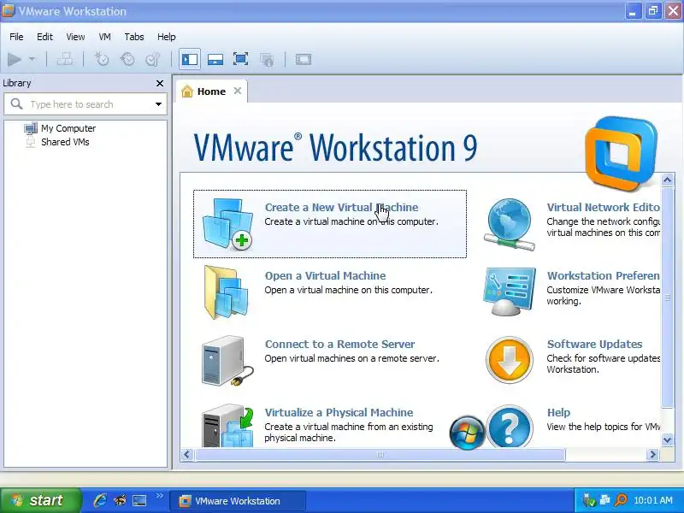Close the Library panel
This screenshot has width=684, height=513.
pyautogui.click(x=160, y=83)
